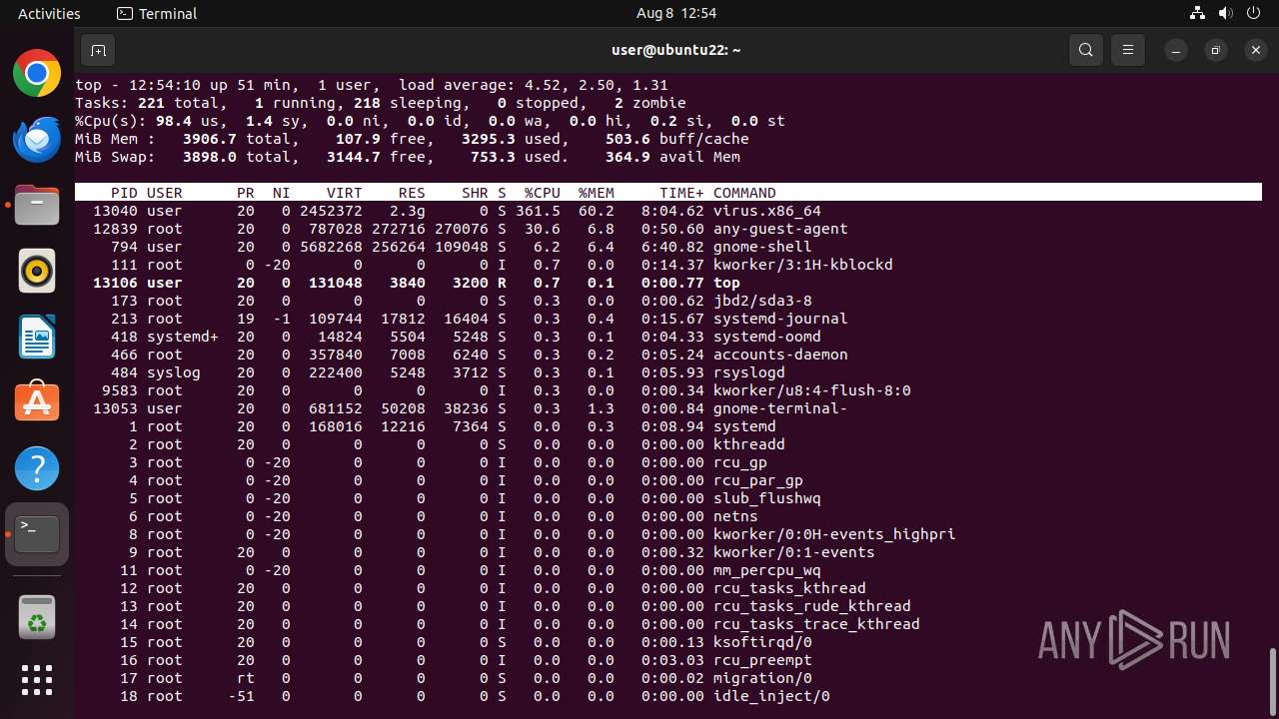Click kworker/u8:4-flush-8:0 command

point(811,390)
